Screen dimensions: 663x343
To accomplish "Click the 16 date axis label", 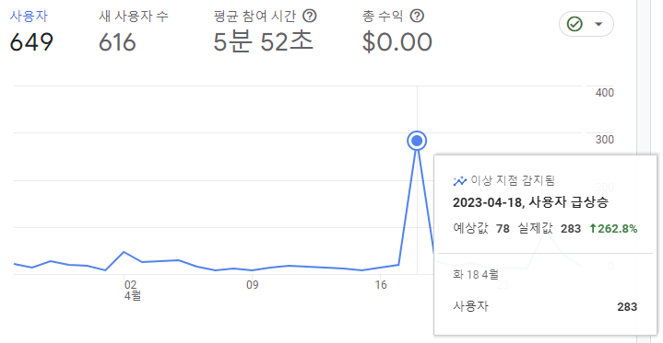I will (381, 285).
